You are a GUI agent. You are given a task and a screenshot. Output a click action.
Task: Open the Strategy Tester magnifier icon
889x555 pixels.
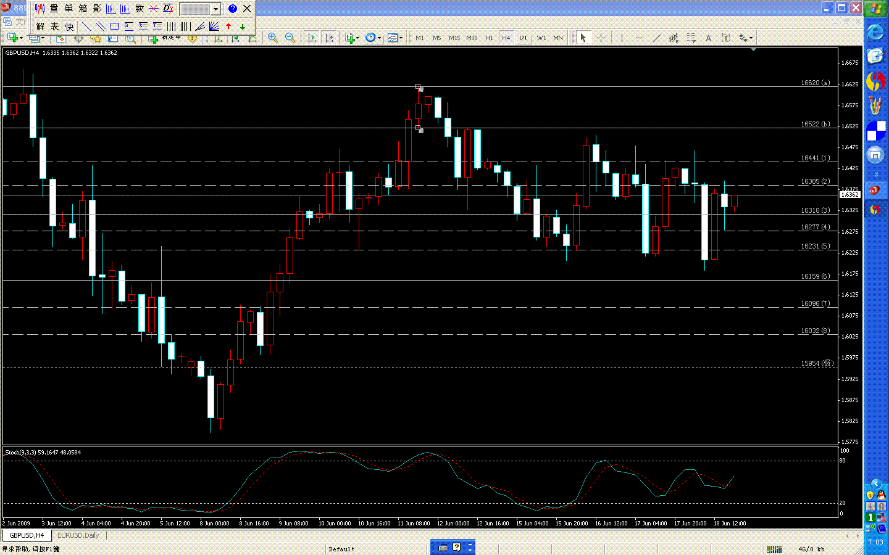click(131, 38)
